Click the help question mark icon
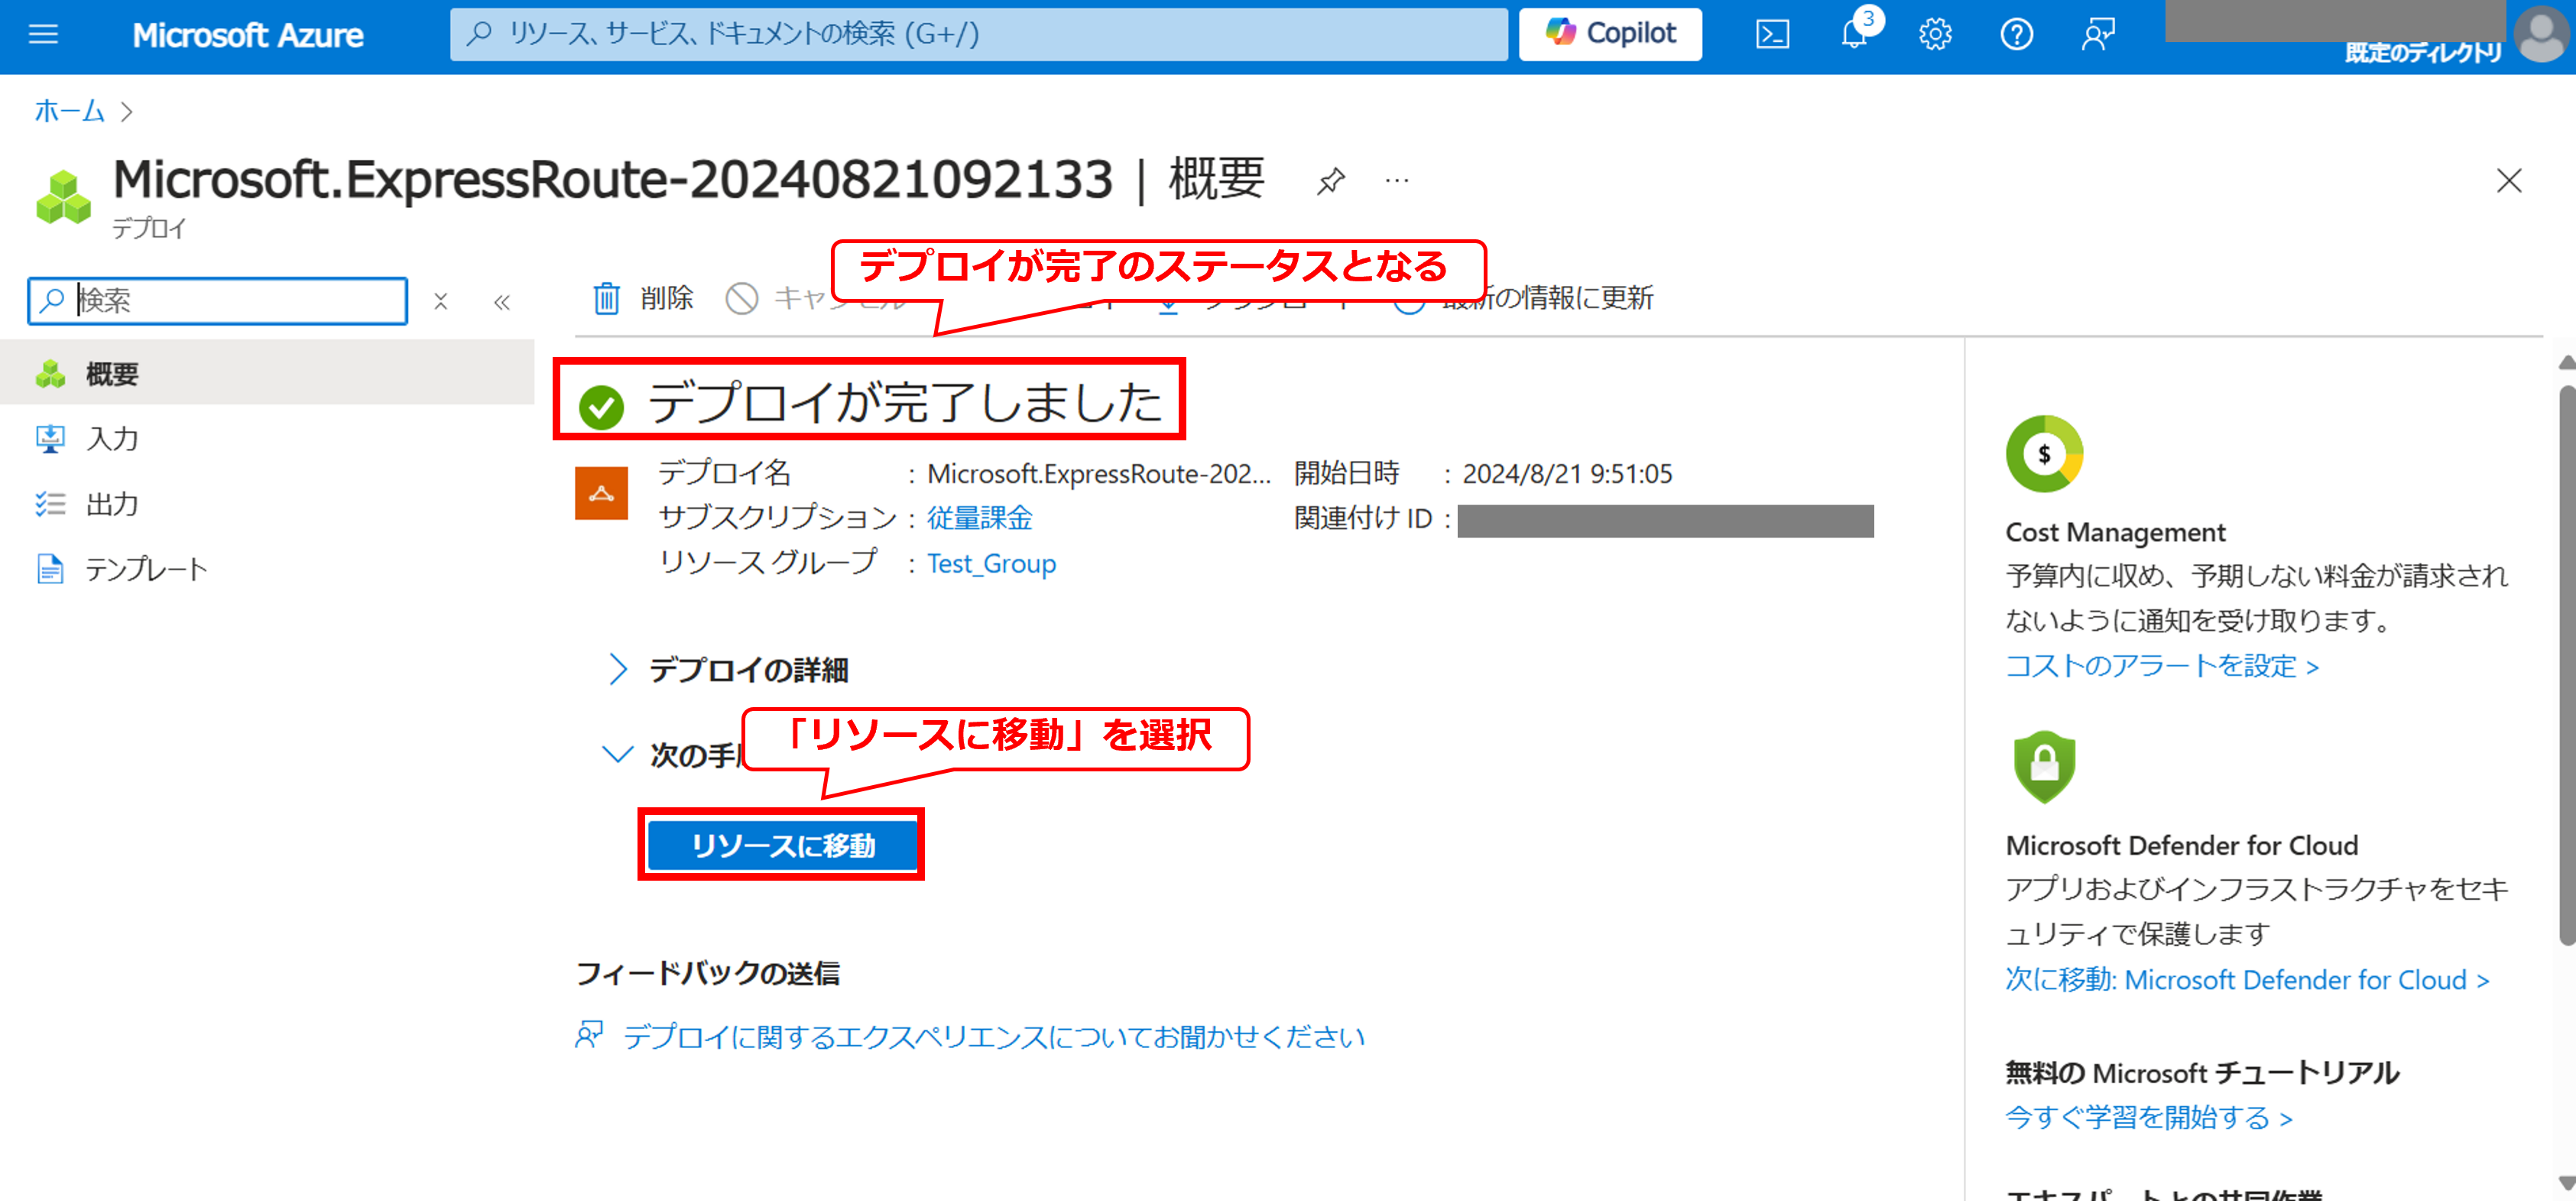 (x=2016, y=35)
